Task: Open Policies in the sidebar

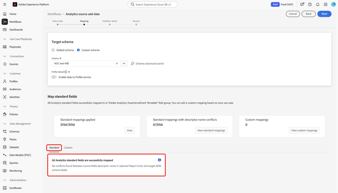Action: pos(14,114)
